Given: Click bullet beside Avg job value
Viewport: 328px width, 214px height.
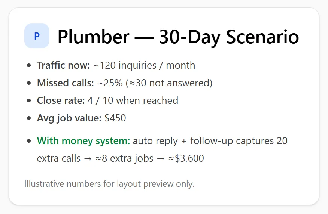Looking at the screenshot, I should [x=29, y=118].
